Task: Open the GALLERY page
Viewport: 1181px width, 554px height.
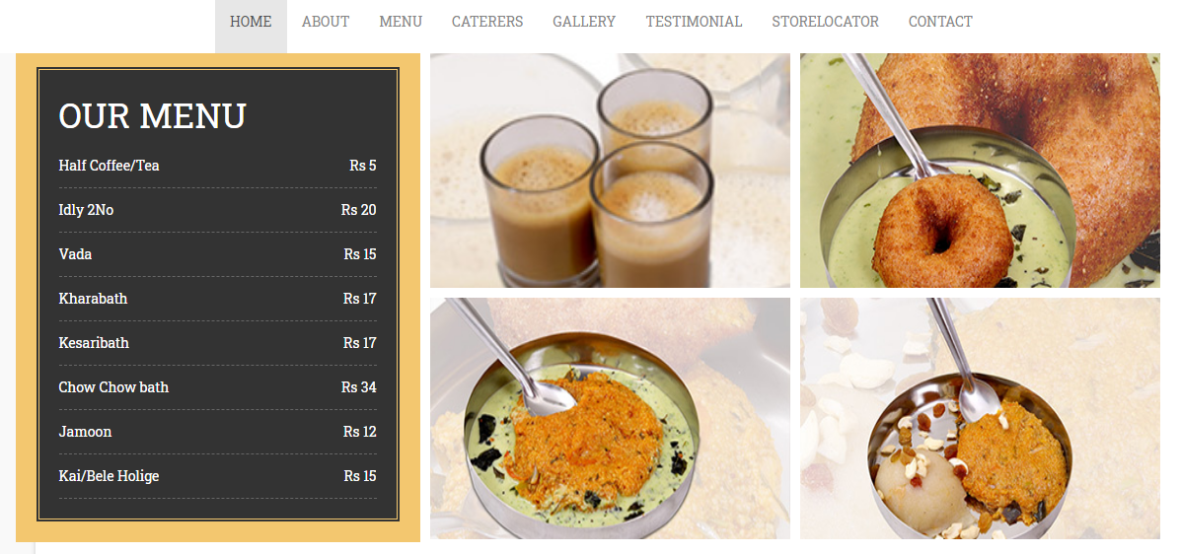Action: click(x=584, y=23)
